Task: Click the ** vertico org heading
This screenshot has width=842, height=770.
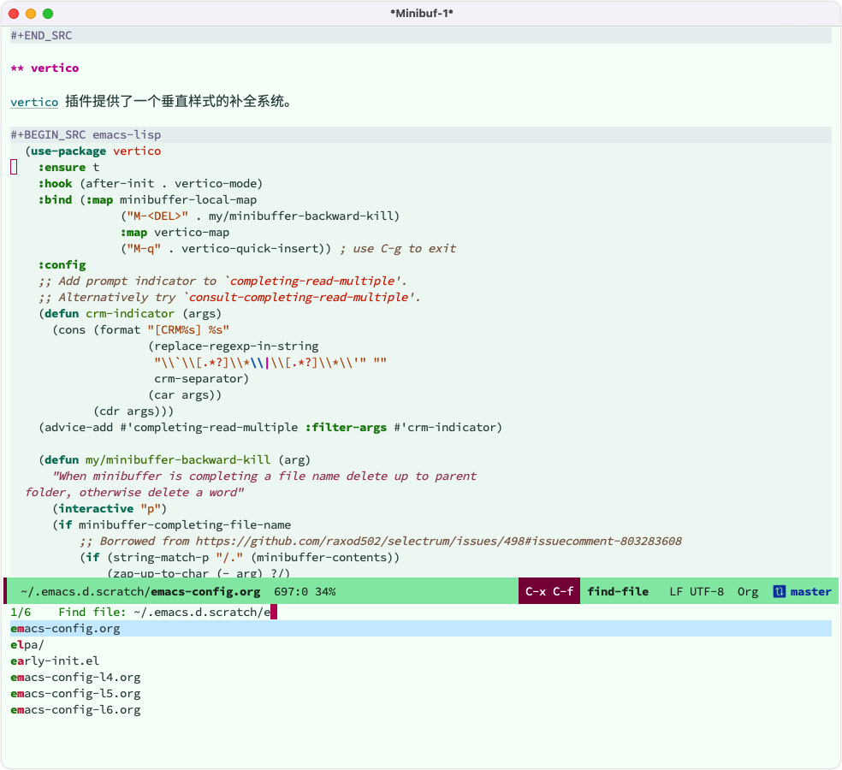Action: pos(44,68)
